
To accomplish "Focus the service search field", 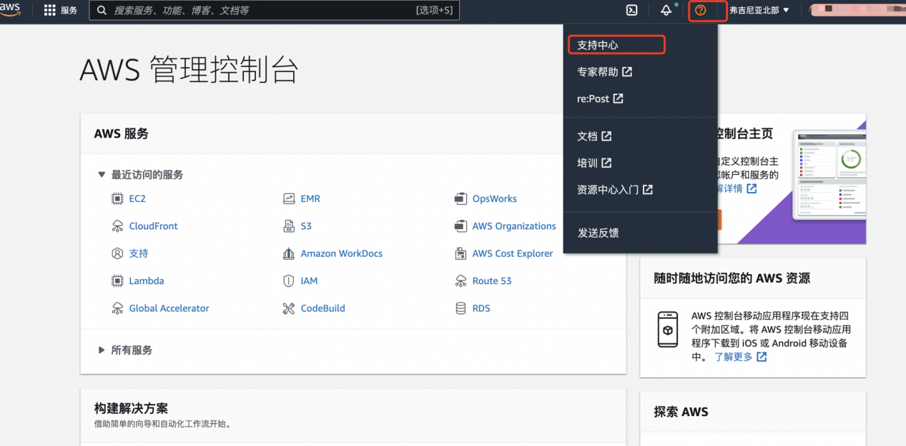I will coord(275,11).
